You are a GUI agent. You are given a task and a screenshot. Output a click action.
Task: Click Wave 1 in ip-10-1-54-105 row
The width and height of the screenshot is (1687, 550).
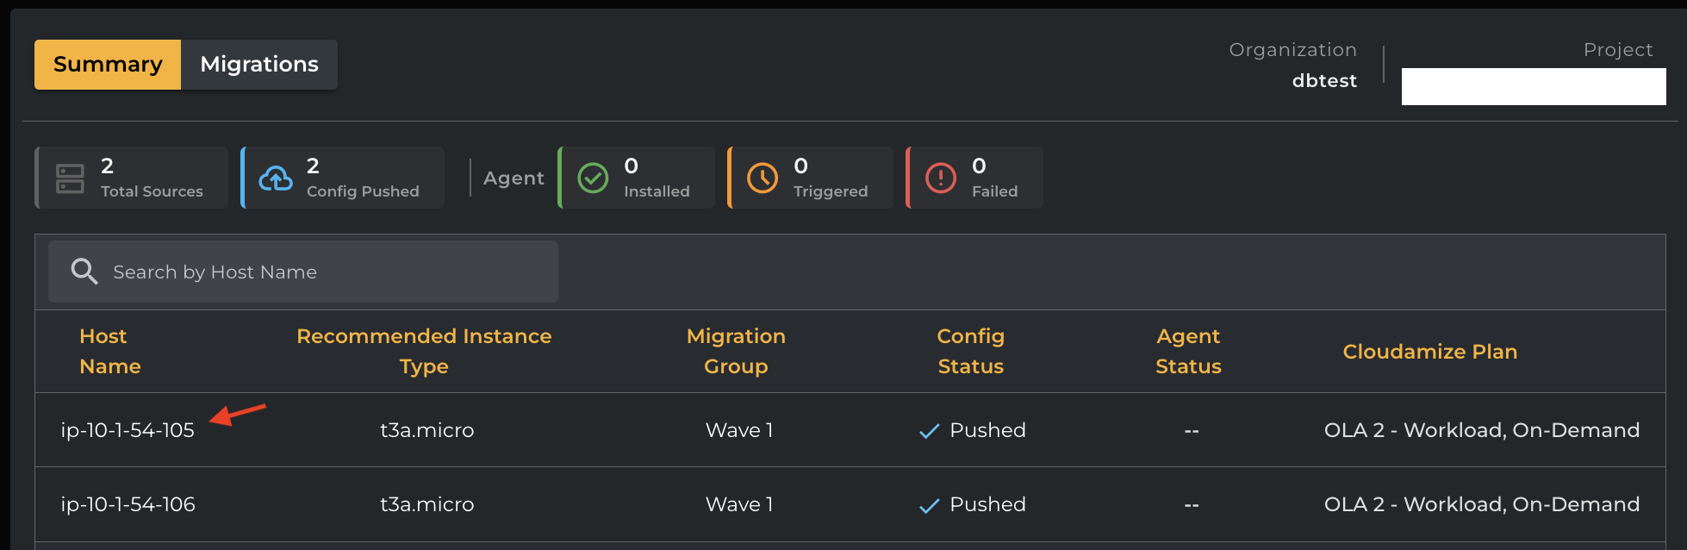(739, 430)
